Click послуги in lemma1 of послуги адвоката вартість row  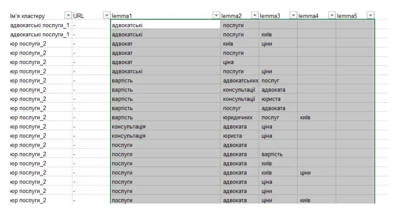165,154
